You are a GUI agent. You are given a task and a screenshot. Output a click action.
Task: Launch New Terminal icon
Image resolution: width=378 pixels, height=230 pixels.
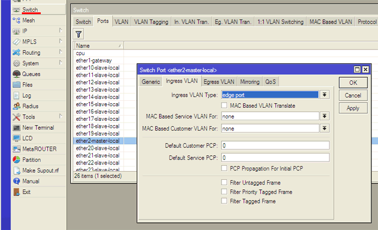click(17, 127)
